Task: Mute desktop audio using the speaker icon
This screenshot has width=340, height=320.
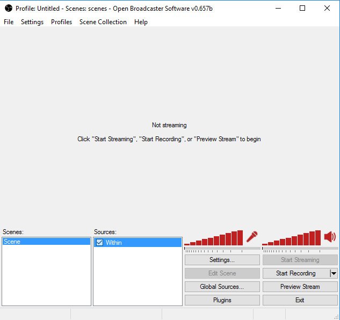Action: coord(330,237)
